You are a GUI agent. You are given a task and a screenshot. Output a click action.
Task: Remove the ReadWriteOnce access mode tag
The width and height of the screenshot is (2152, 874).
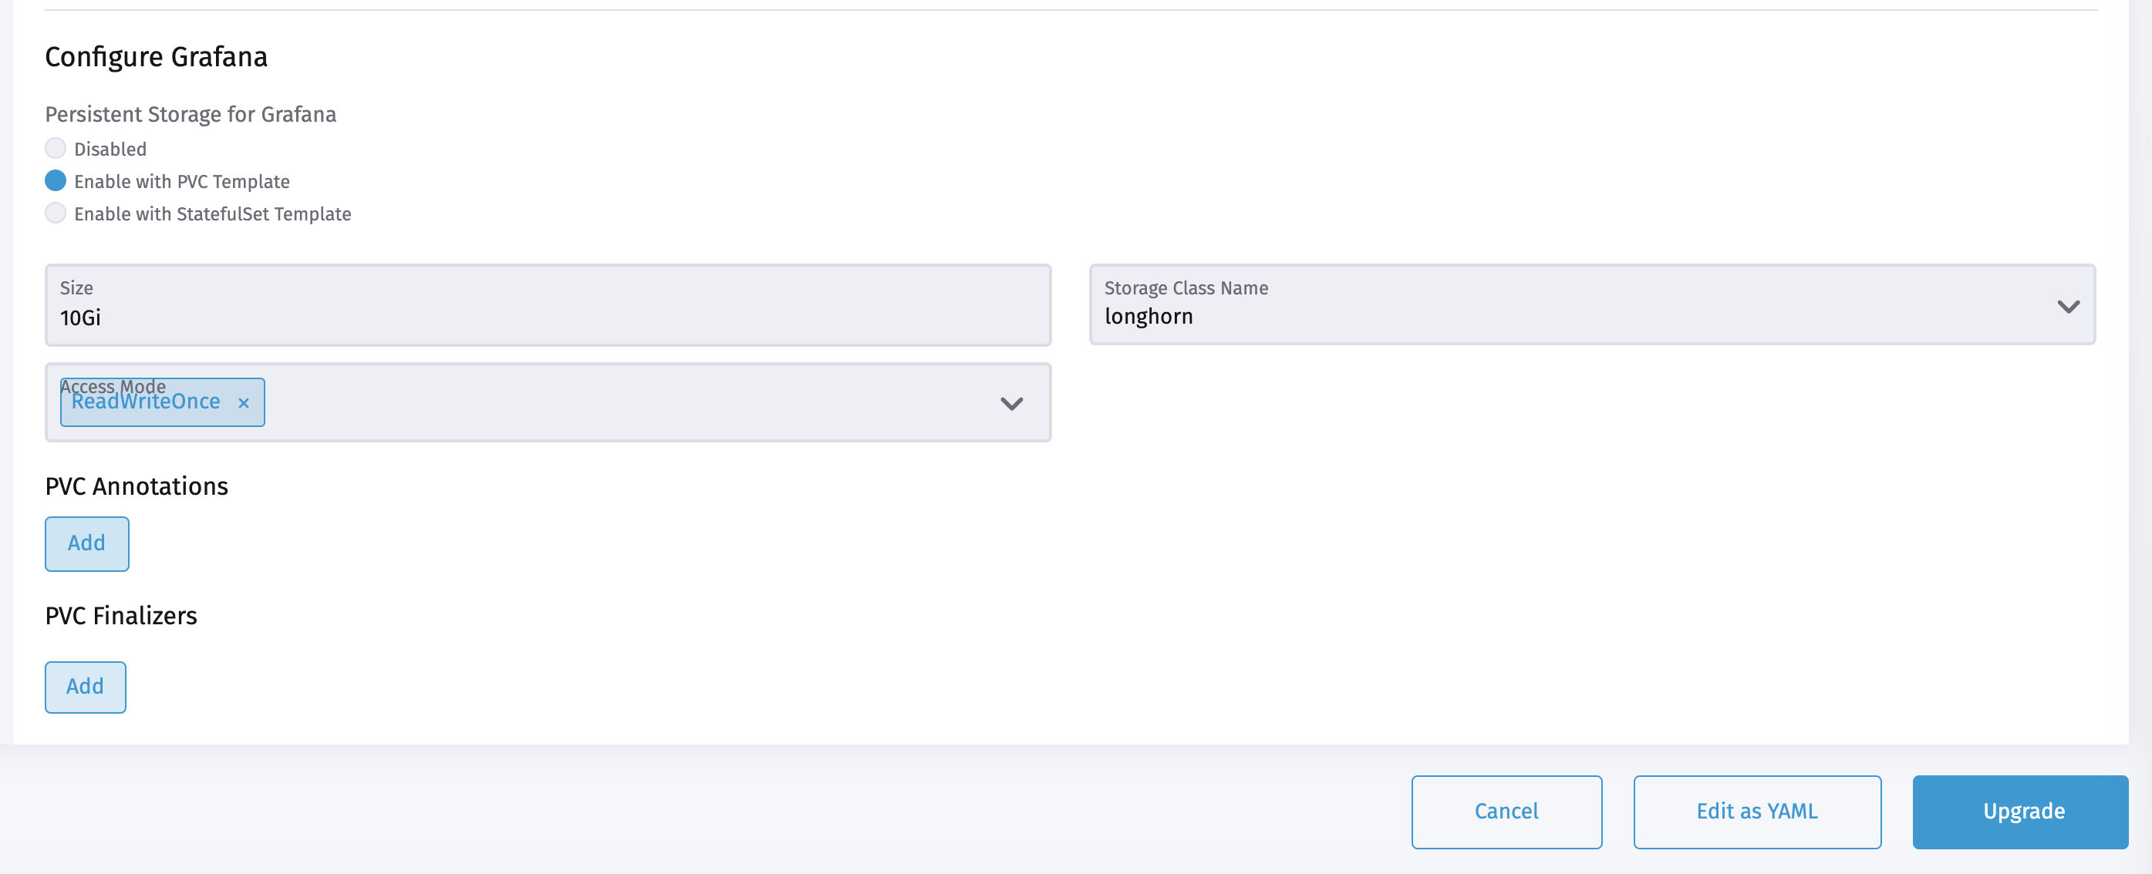[x=243, y=403]
